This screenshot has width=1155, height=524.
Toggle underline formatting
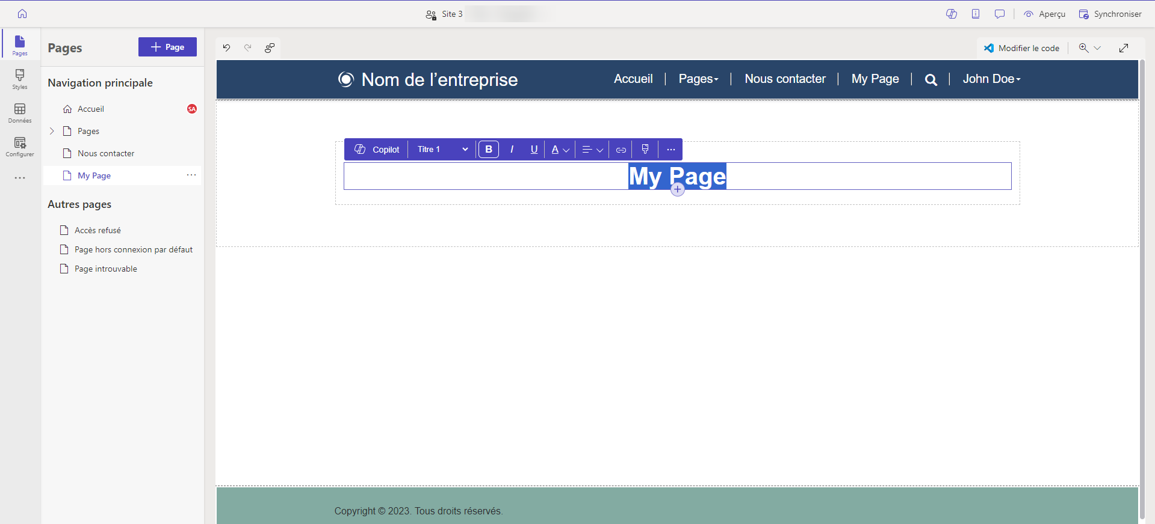[x=534, y=150]
